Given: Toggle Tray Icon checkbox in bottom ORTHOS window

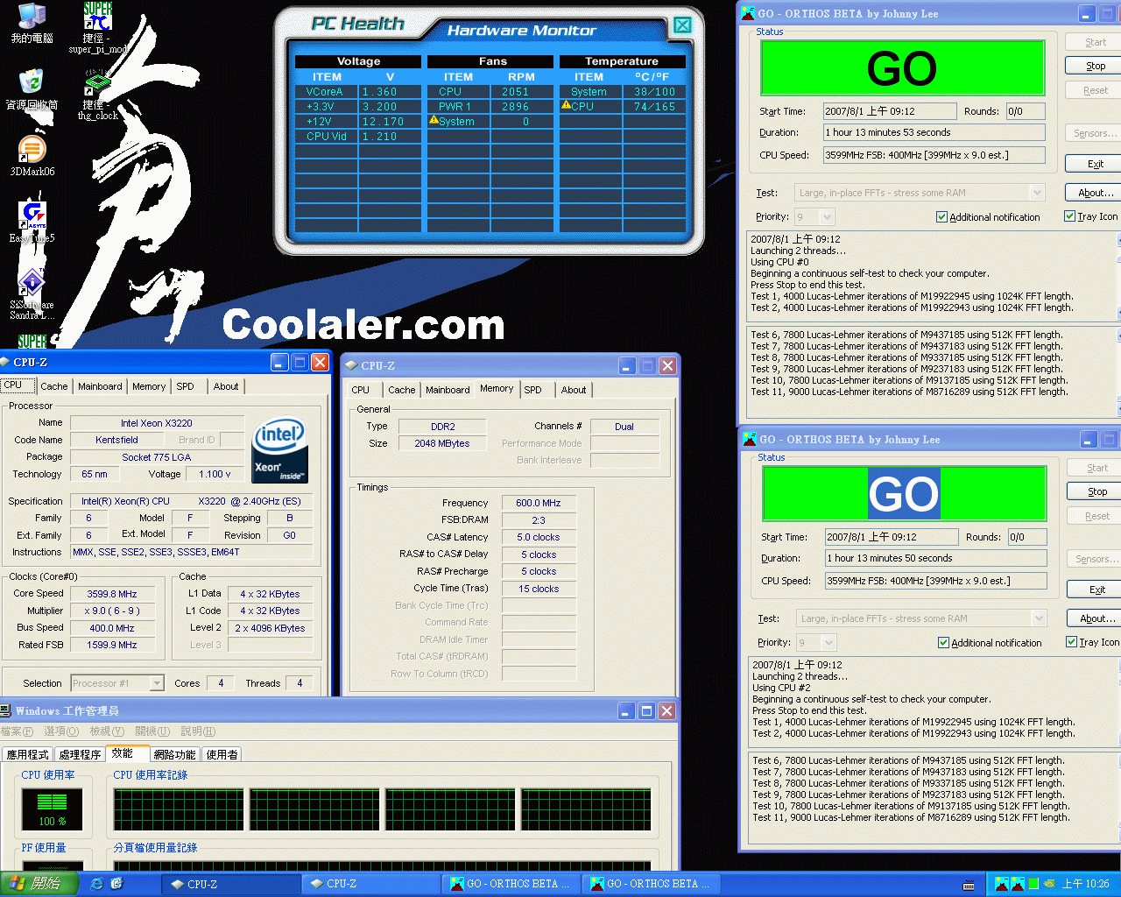Looking at the screenshot, I should click(1071, 642).
